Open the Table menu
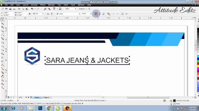This screenshot has height=111, width=199. click(x=66, y=5)
